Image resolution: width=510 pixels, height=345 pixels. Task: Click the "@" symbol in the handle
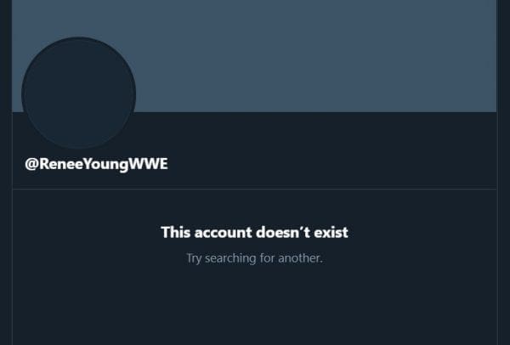(x=31, y=164)
